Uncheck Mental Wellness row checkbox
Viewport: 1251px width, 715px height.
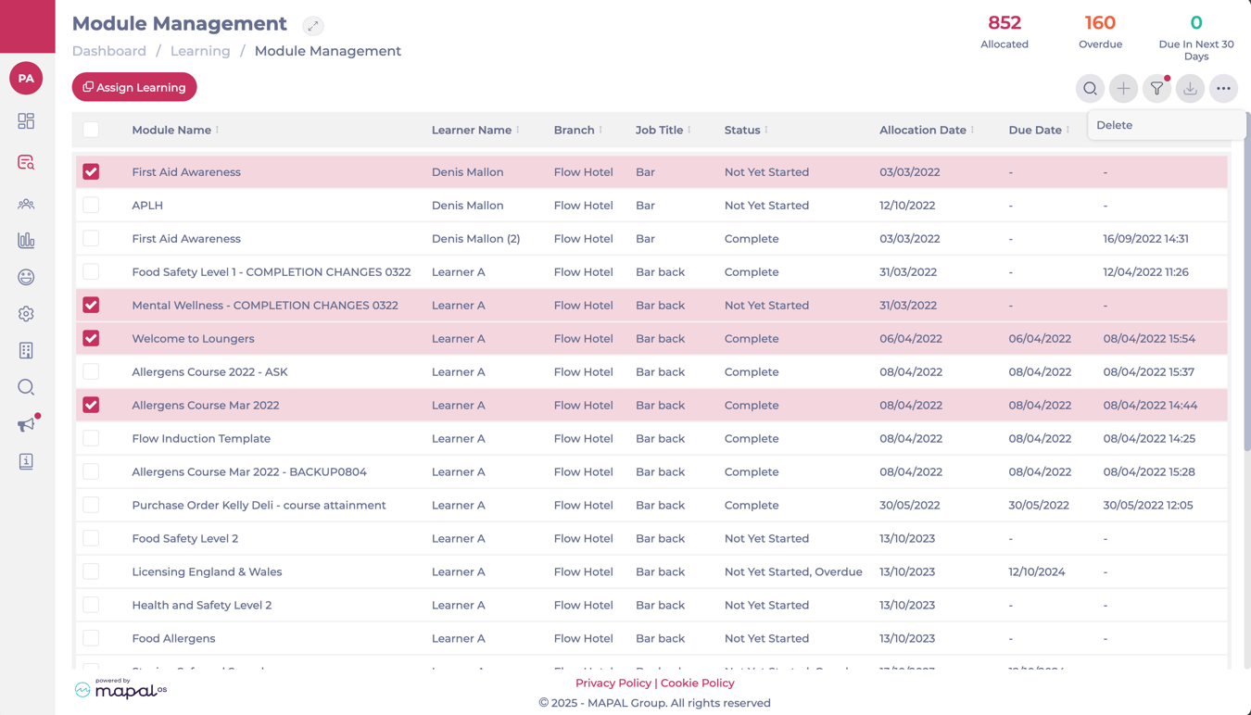(91, 305)
